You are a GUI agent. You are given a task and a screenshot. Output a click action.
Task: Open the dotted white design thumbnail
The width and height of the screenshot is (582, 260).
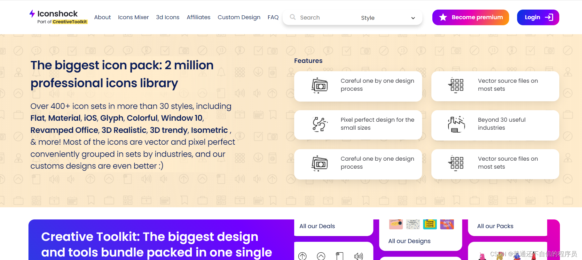[x=413, y=224]
